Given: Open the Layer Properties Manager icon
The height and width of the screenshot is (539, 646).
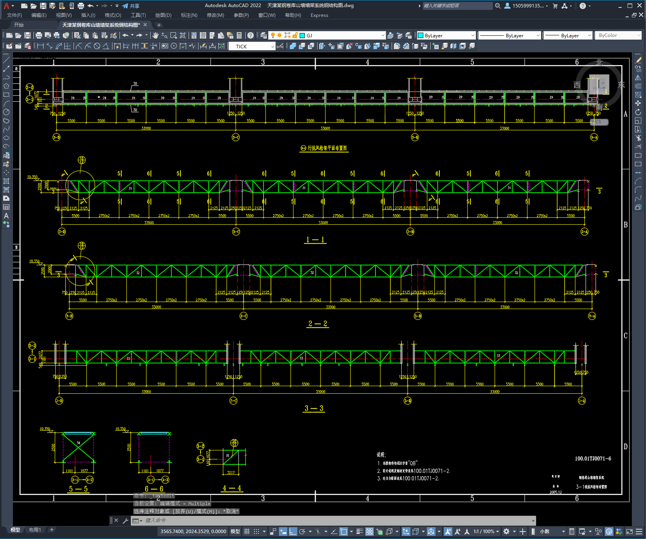Looking at the screenshot, I should click(x=264, y=35).
